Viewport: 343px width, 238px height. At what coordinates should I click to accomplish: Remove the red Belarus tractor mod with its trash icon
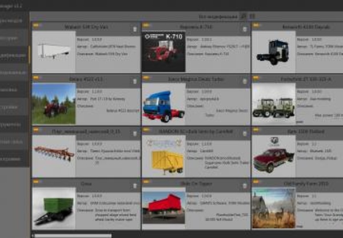pos(135,81)
